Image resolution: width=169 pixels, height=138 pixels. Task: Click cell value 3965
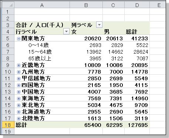[95, 58]
